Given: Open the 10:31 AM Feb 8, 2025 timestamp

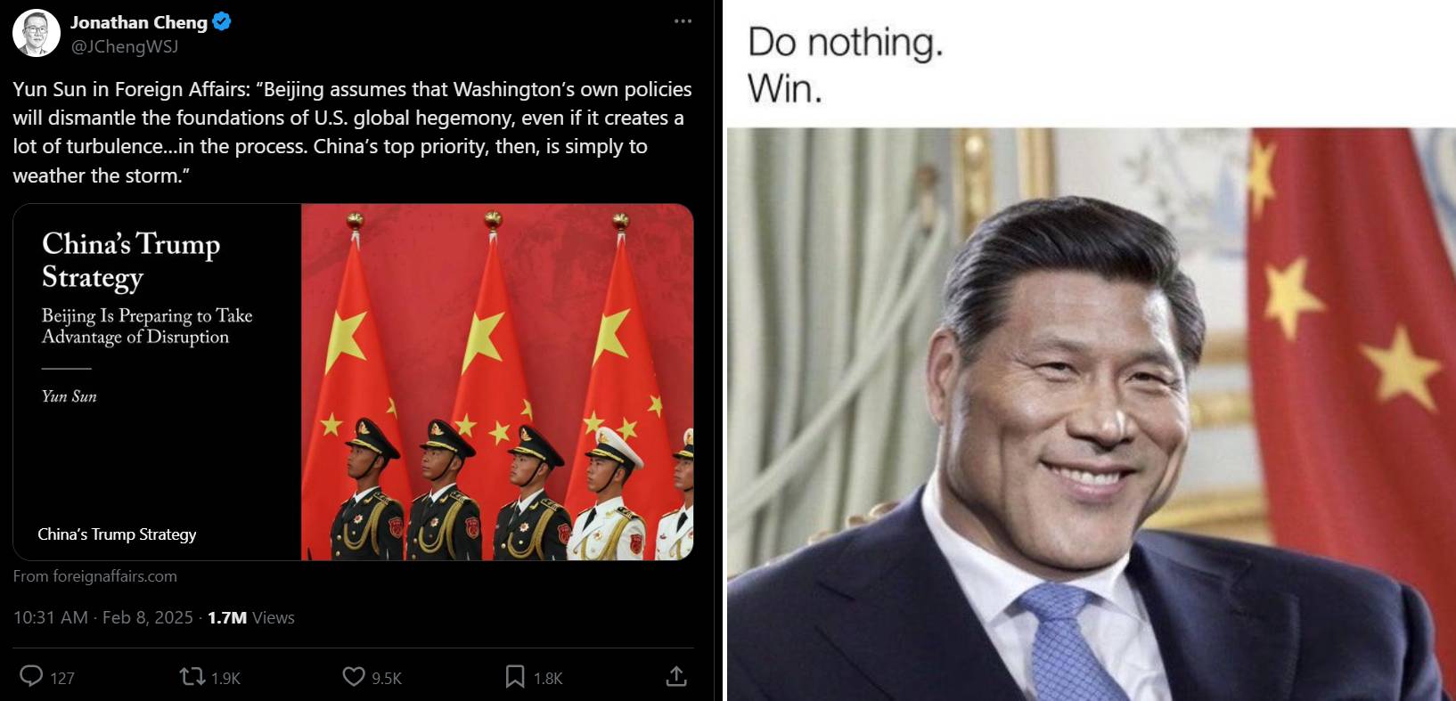Looking at the screenshot, I should (x=103, y=617).
